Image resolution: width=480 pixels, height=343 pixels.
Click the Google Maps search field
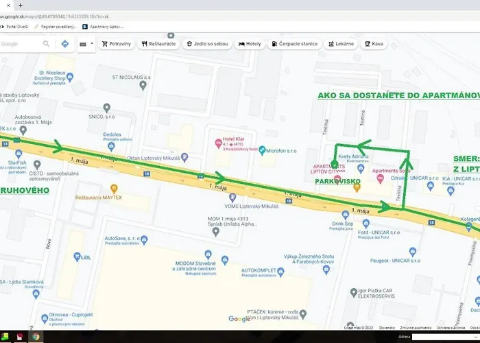[21, 44]
